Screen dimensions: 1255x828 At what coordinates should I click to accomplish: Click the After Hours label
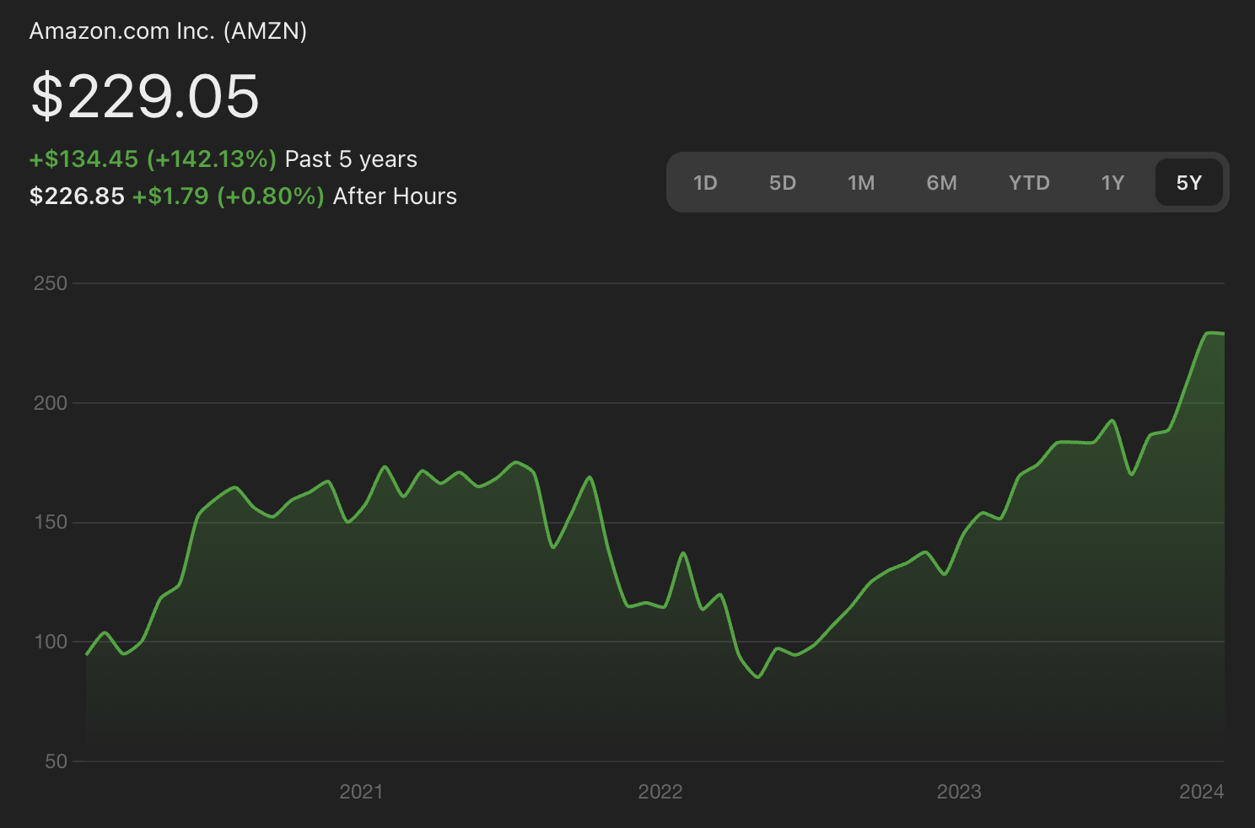(x=395, y=196)
